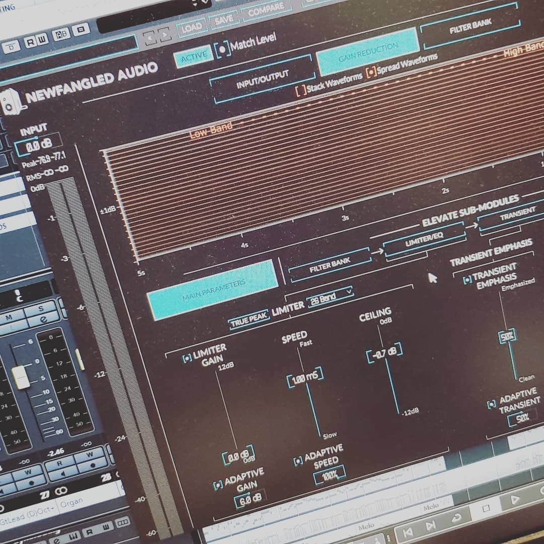
Task: Open the TRANSIENT sub-module tab
Action: pos(517,215)
